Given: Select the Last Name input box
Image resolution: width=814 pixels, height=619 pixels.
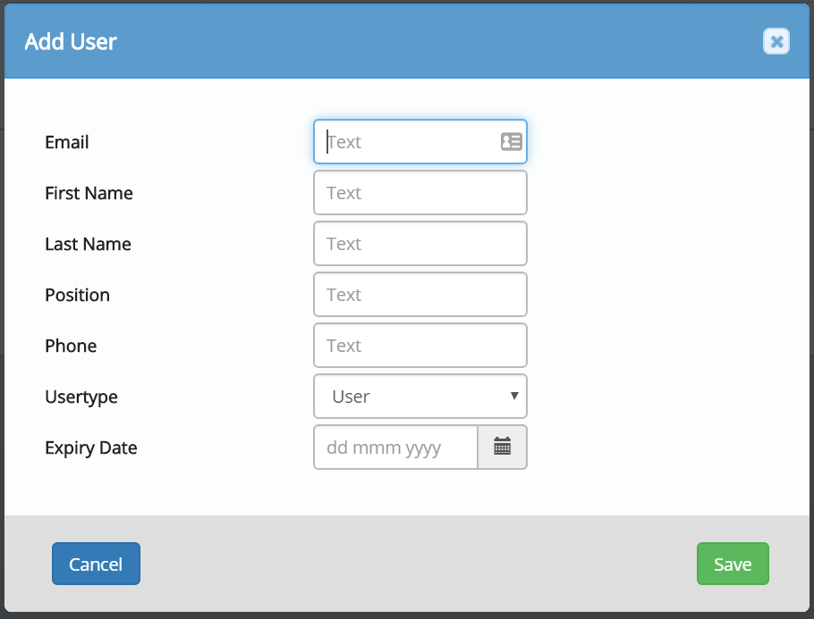Looking at the screenshot, I should click(420, 244).
